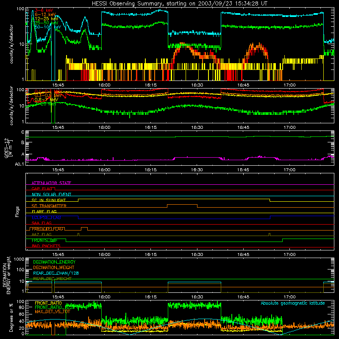This screenshot has height=339, width=339.
Task: Click the cyan '50-100 keV' legend label
Action: click(47, 27)
